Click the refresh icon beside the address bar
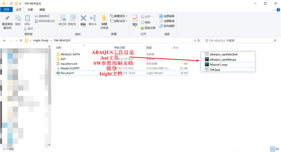This screenshot has width=281, height=152. pos(199,40)
